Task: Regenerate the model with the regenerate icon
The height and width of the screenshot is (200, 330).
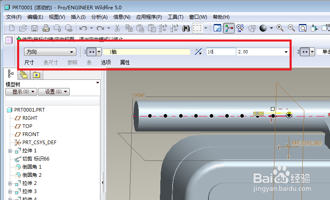Action: coord(163,28)
